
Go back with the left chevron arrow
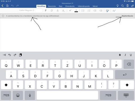(3, 6)
